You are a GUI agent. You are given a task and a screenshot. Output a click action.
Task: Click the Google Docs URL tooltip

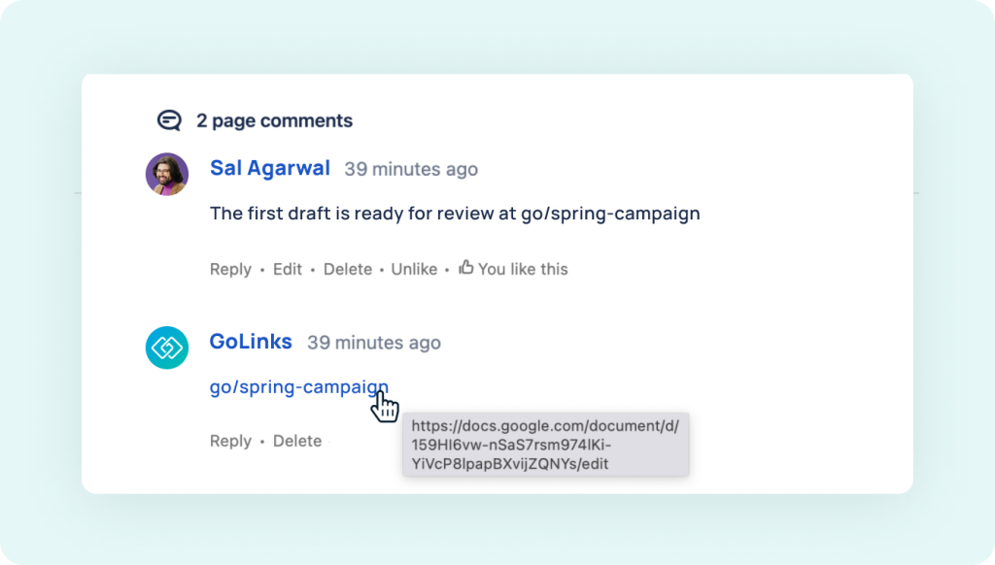coord(546,445)
